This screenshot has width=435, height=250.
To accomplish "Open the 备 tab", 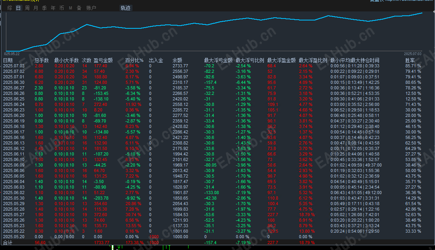I will click(79, 8).
